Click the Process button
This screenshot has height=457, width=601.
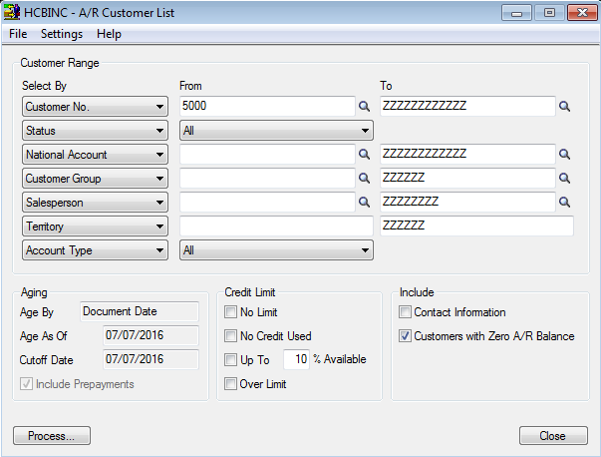(51, 436)
